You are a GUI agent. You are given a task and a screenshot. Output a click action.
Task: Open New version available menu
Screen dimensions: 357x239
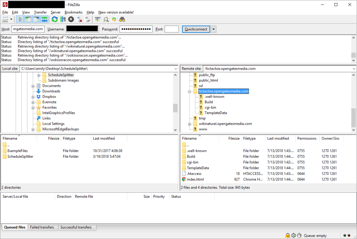(116, 12)
